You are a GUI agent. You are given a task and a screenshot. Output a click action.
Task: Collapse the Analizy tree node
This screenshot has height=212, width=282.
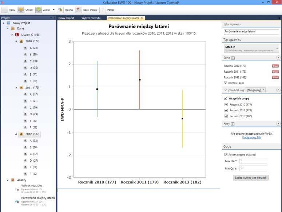pyautogui.click(x=8, y=180)
